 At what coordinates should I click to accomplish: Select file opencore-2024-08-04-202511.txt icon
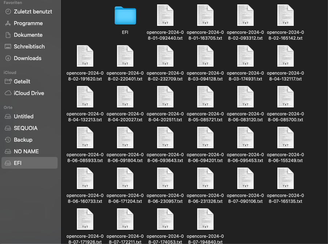pyautogui.click(x=165, y=97)
